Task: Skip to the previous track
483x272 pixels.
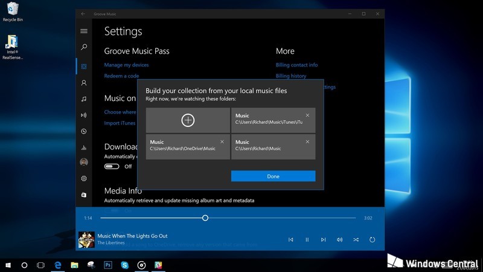Action: point(291,239)
